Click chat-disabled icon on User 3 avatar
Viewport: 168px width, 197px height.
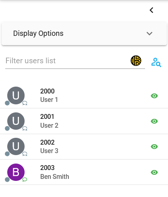(25, 154)
